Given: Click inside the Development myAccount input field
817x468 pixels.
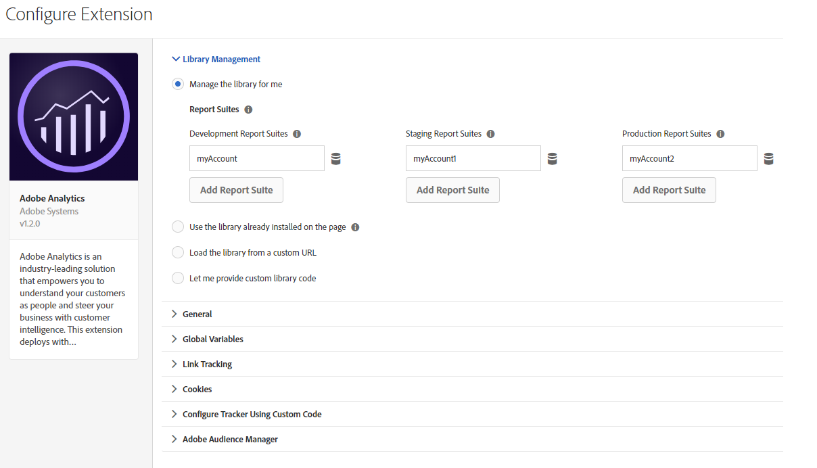Looking at the screenshot, I should pyautogui.click(x=257, y=158).
